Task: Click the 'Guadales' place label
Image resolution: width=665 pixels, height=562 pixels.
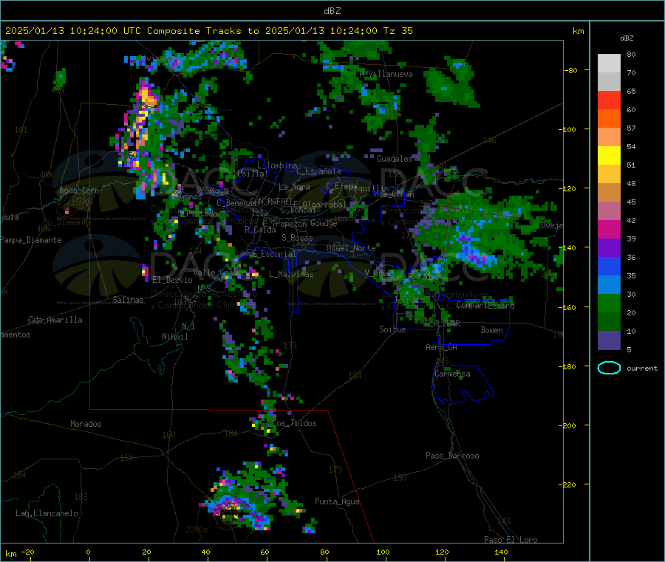Action: click(x=395, y=159)
